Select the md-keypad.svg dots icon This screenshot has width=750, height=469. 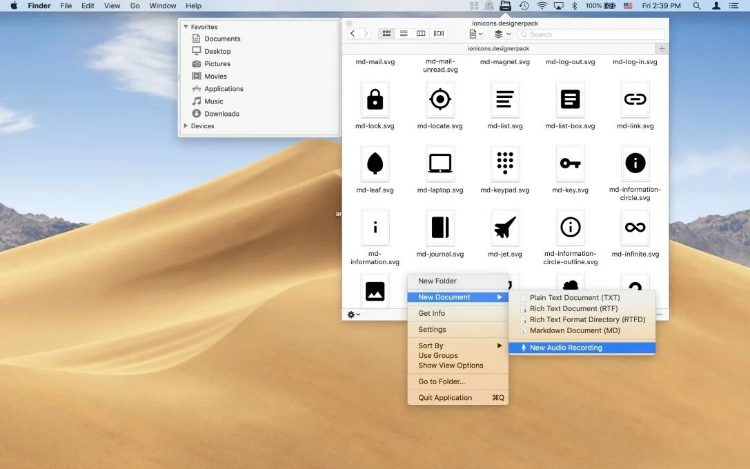(505, 163)
